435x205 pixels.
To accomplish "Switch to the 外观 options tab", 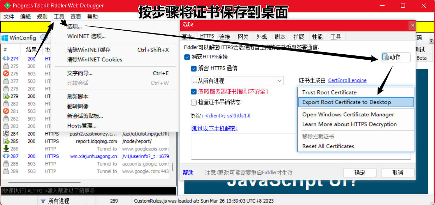I will [261, 37].
